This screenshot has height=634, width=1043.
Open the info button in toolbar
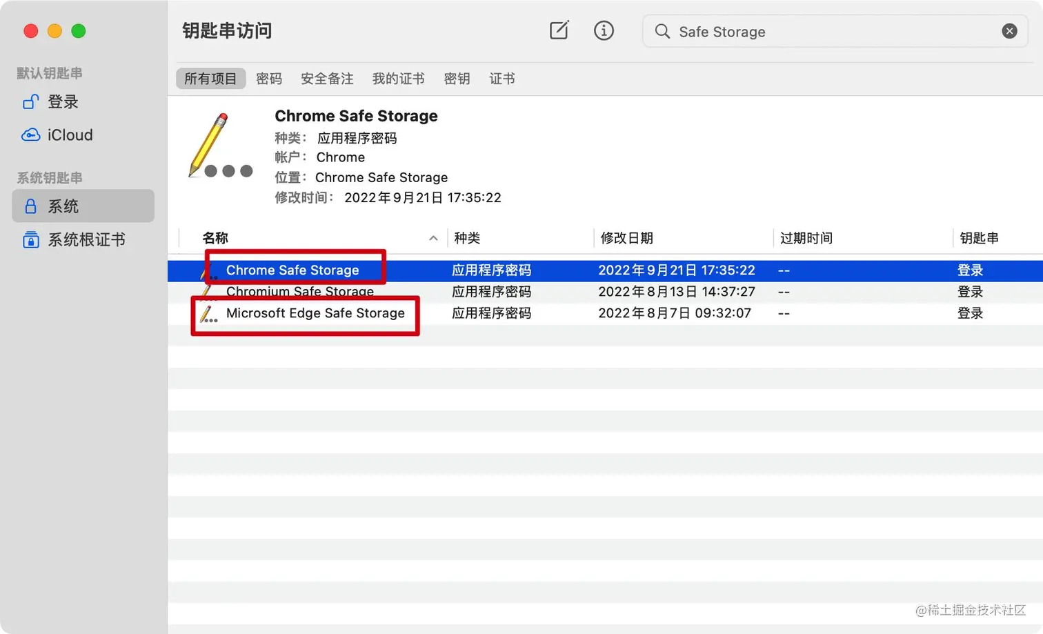click(x=604, y=30)
